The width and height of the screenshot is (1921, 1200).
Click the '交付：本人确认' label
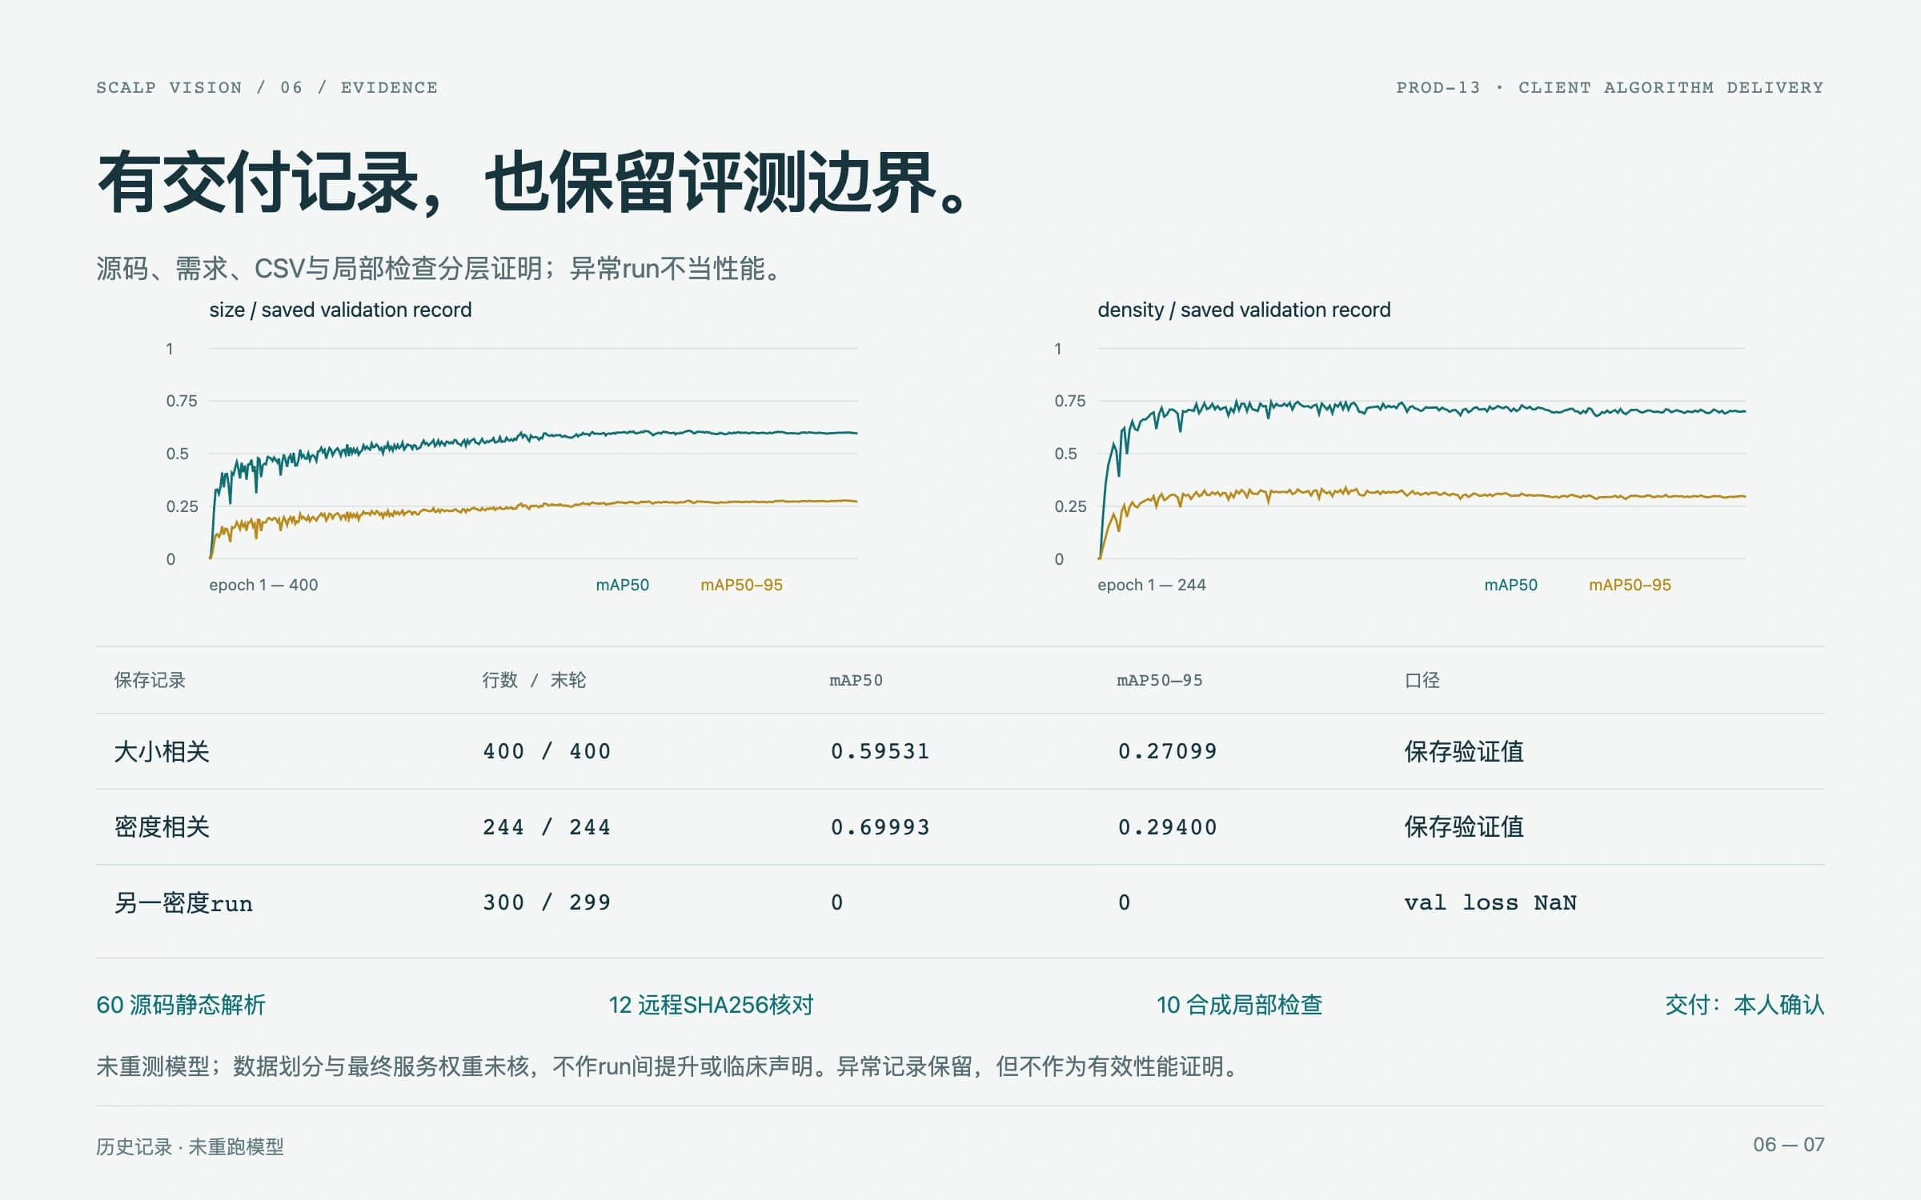1745,1005
